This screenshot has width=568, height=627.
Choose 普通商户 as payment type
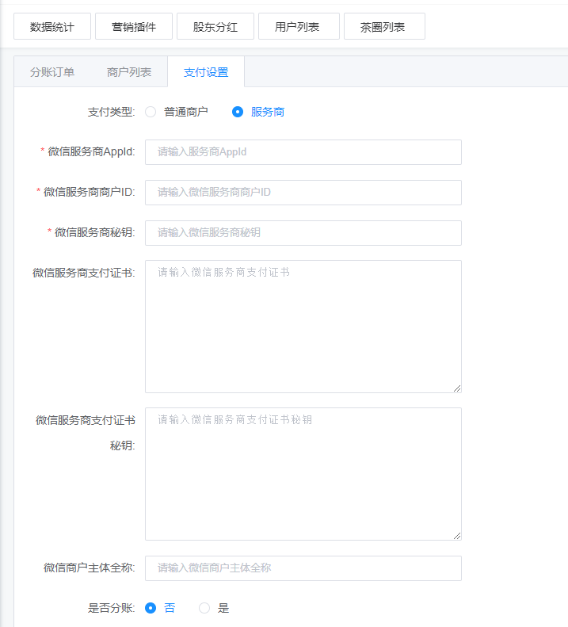(x=151, y=112)
